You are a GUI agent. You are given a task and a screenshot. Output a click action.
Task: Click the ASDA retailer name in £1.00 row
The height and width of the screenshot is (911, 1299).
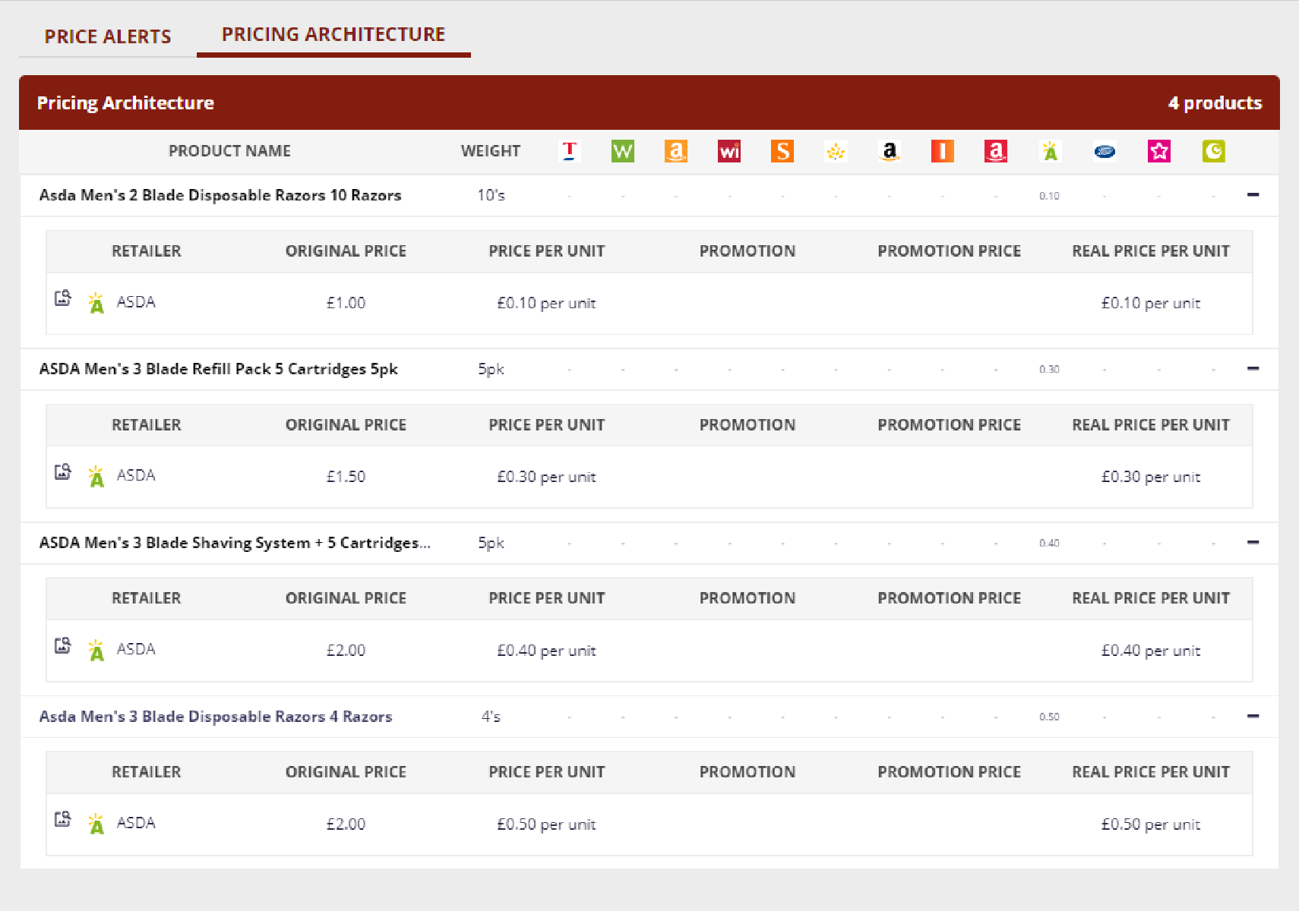coord(136,302)
